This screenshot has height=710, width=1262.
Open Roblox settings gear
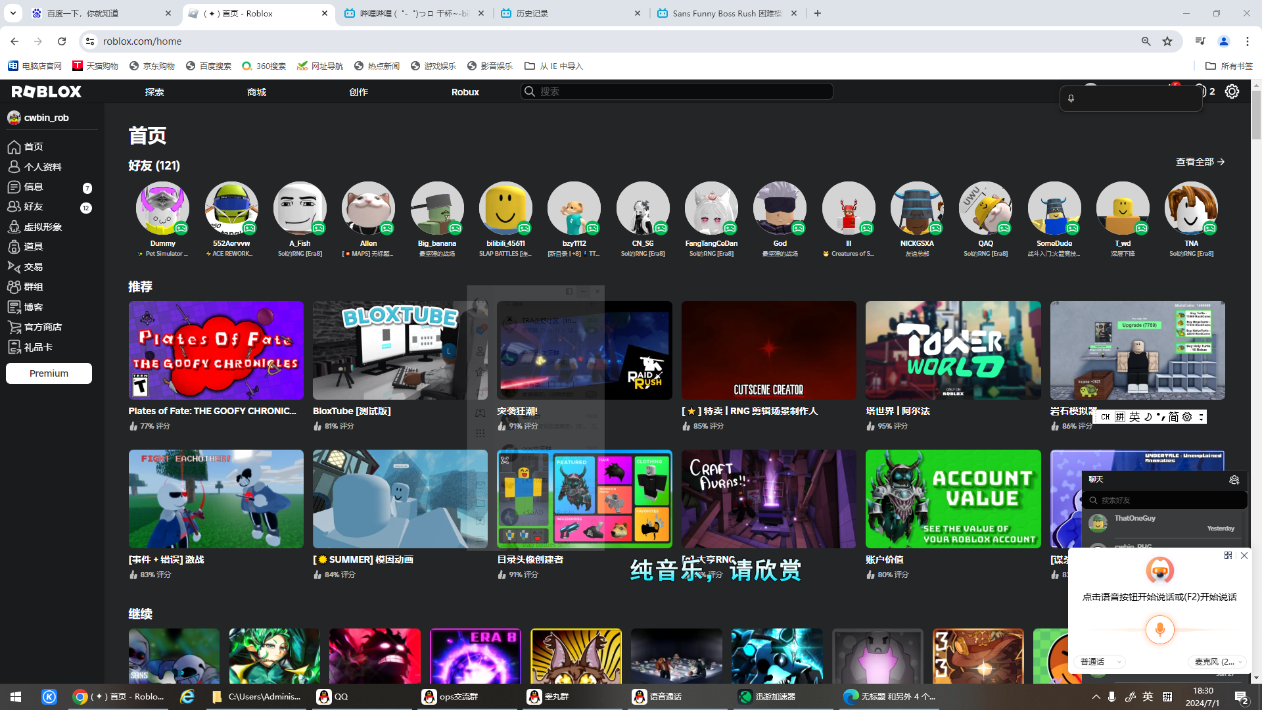pyautogui.click(x=1232, y=91)
